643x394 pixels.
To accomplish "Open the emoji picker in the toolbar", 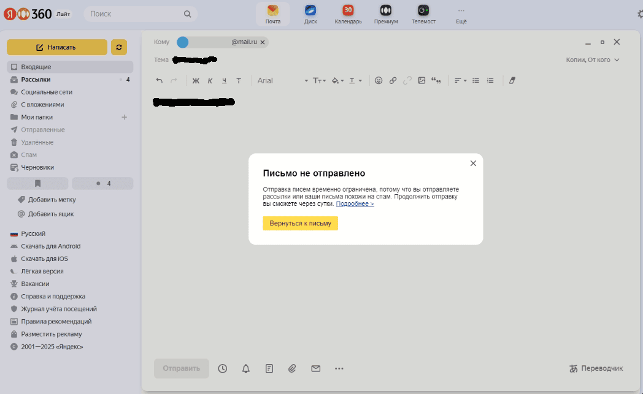I will tap(379, 80).
